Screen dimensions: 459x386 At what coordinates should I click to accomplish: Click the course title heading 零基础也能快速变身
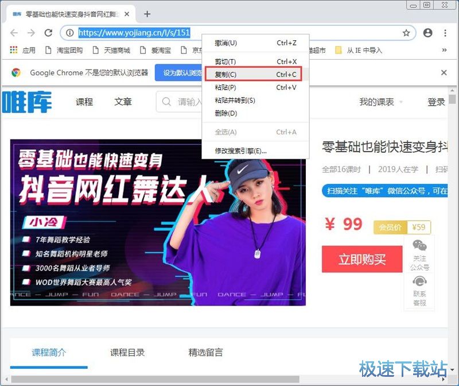click(x=384, y=146)
